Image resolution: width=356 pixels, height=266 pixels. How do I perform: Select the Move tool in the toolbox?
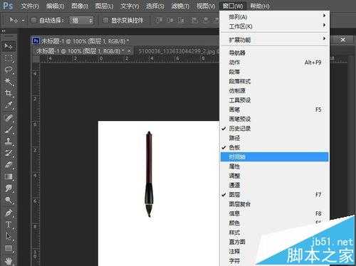(x=9, y=46)
